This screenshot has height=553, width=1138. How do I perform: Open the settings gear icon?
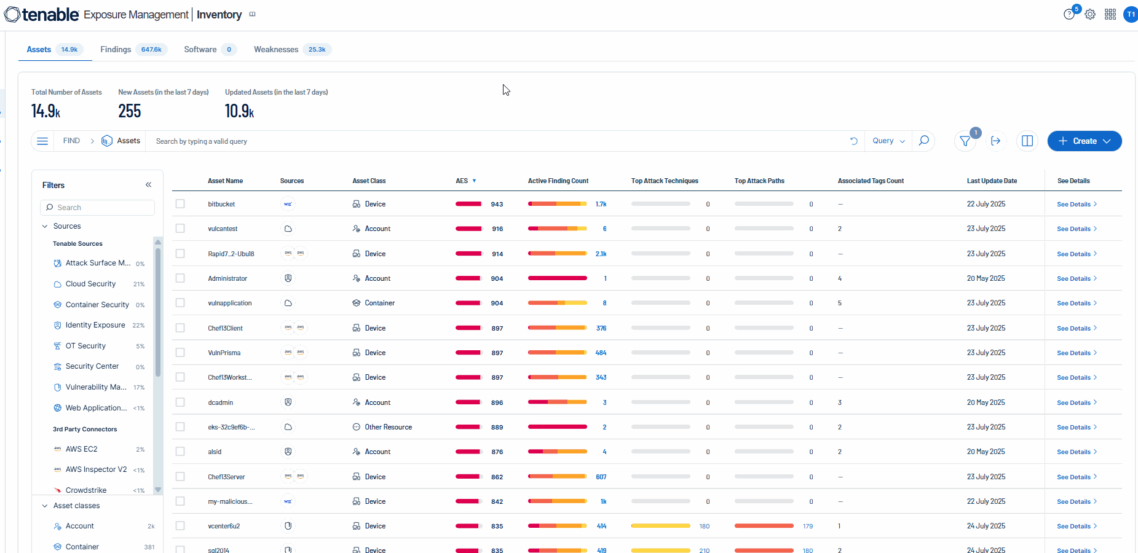(x=1090, y=15)
